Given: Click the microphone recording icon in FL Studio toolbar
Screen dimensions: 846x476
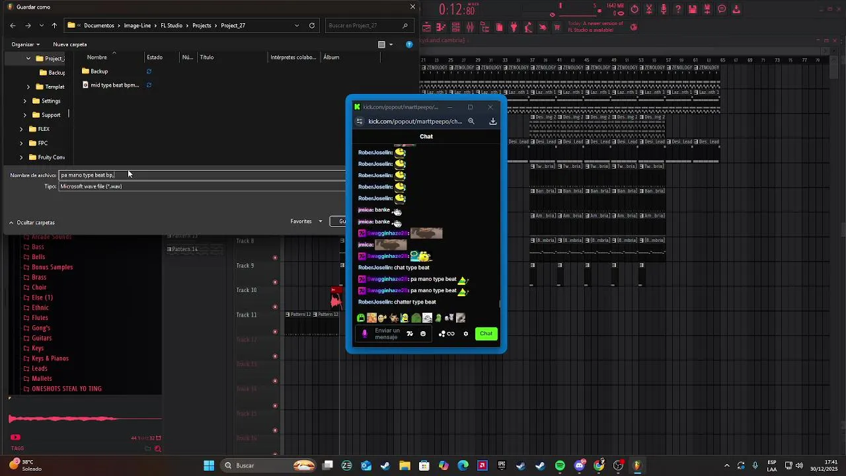Looking at the screenshot, I should pos(664,9).
